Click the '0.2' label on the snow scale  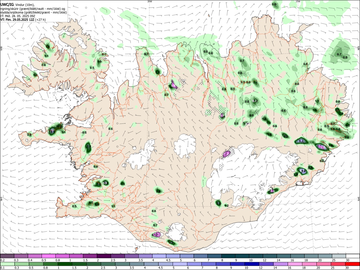coord(2,260)
